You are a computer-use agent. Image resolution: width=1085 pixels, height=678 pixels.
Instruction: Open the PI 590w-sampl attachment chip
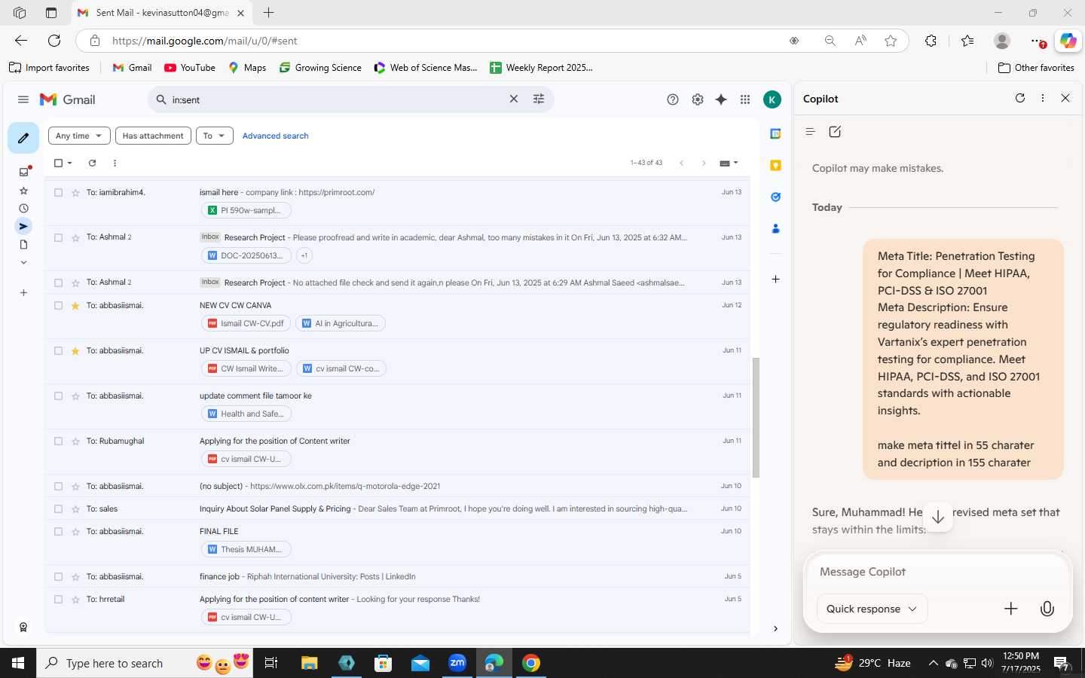click(x=246, y=210)
